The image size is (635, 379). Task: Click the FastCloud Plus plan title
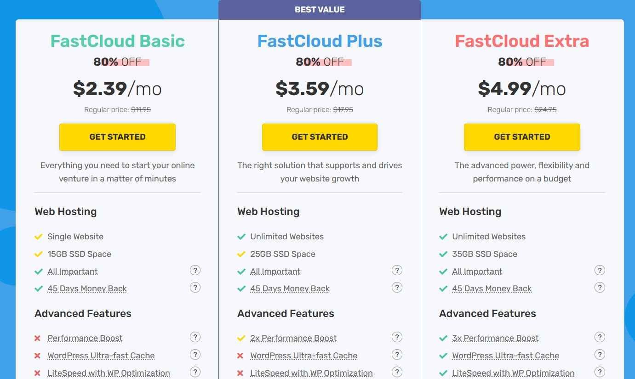(320, 41)
